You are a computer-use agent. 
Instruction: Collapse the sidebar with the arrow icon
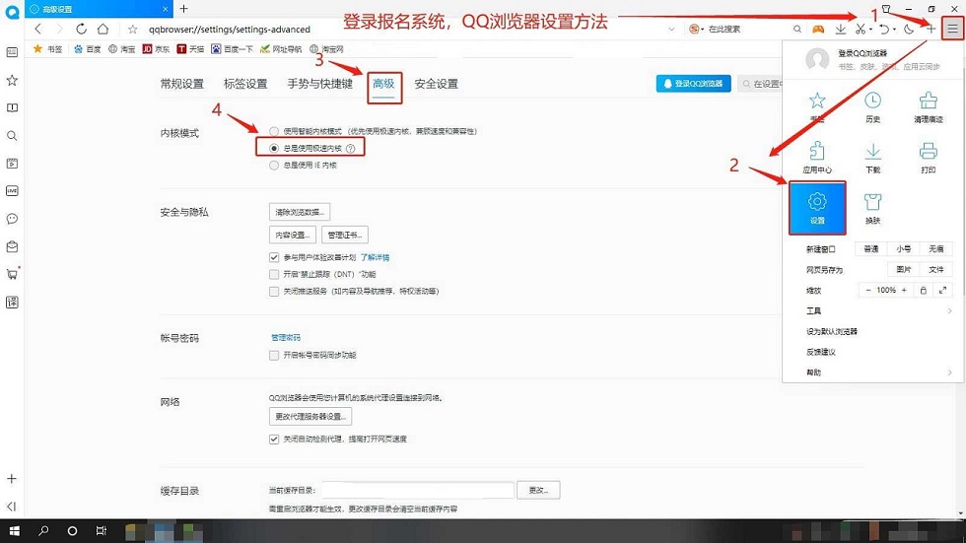12,507
